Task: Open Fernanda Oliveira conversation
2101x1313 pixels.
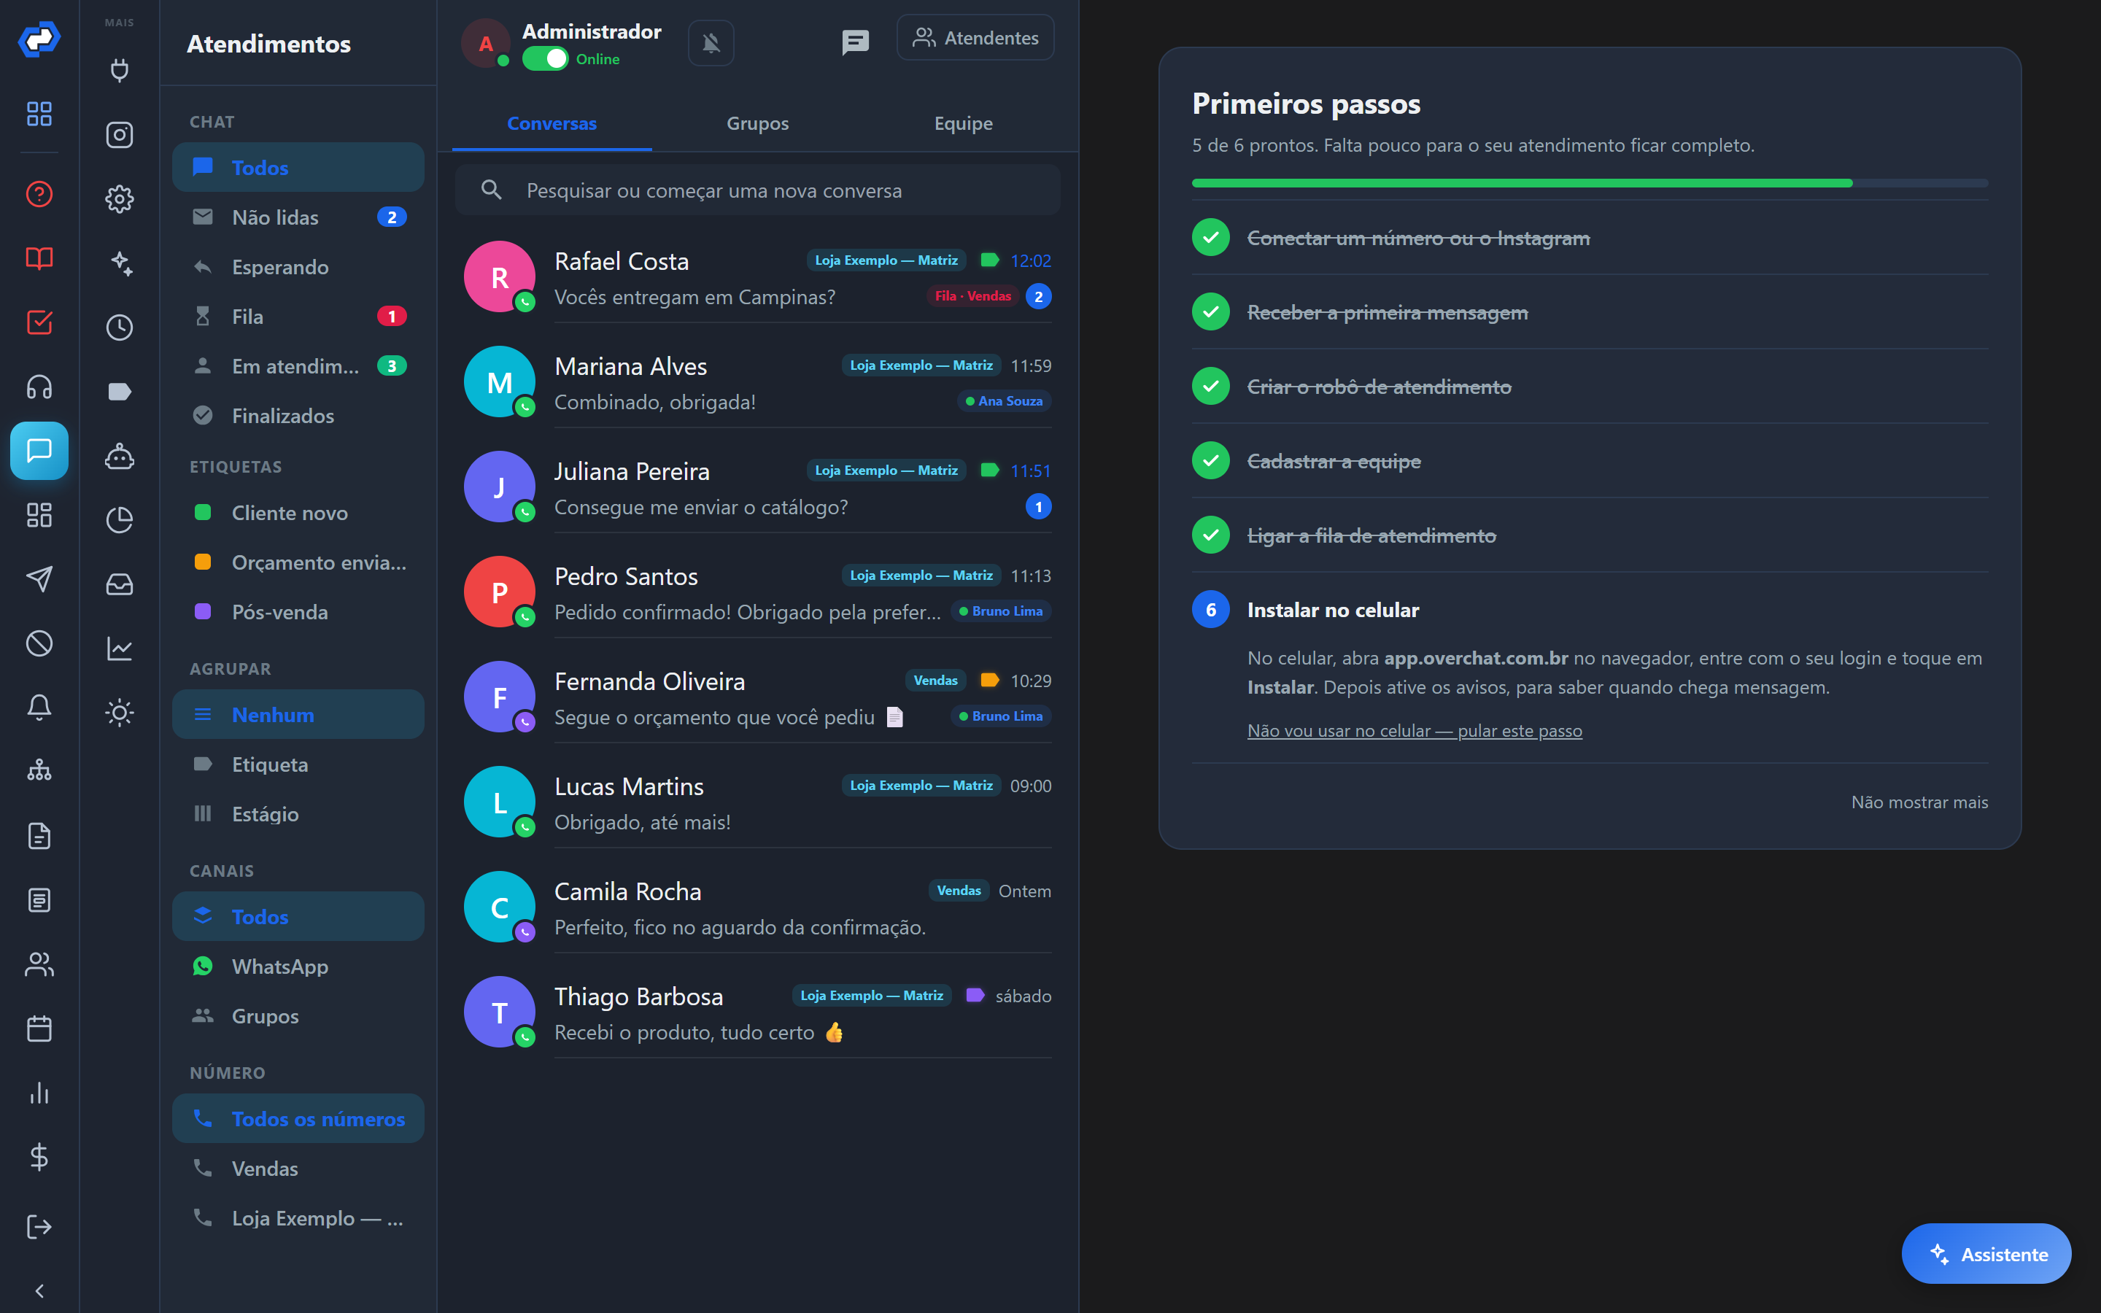Action: coord(757,697)
